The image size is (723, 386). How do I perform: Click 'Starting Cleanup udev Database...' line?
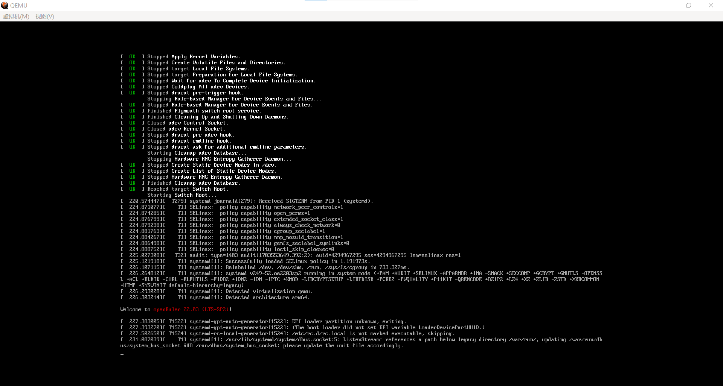point(197,153)
